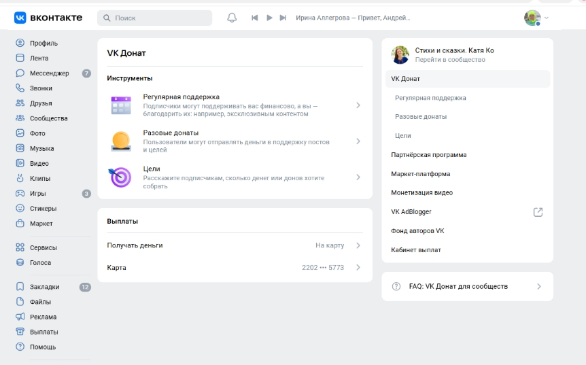Click the Сервисы grid icon
The image size is (586, 365).
coord(20,247)
